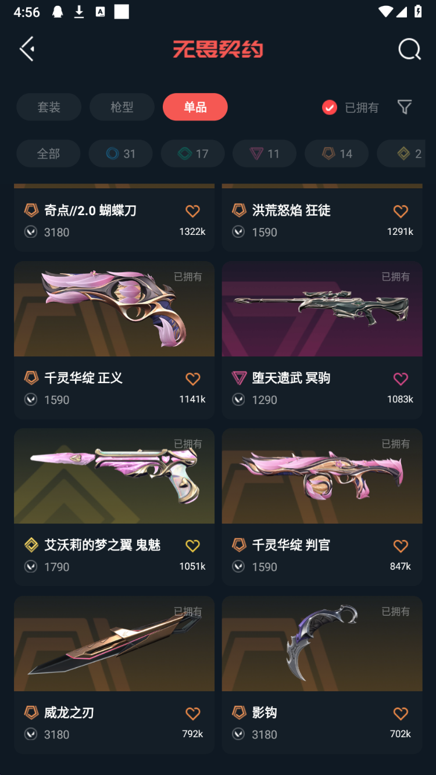Open 千灵华绽 判官 weapon thumbnail

(322, 476)
